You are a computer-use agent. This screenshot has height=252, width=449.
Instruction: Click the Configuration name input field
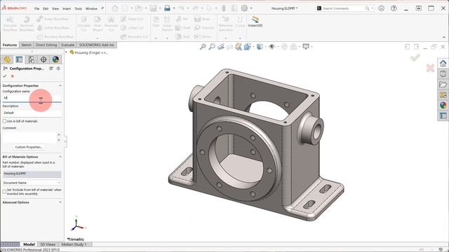pyautogui.click(x=32, y=98)
